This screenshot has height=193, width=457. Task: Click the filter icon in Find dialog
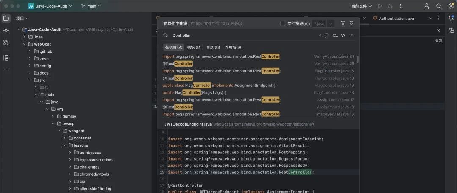tap(343, 24)
